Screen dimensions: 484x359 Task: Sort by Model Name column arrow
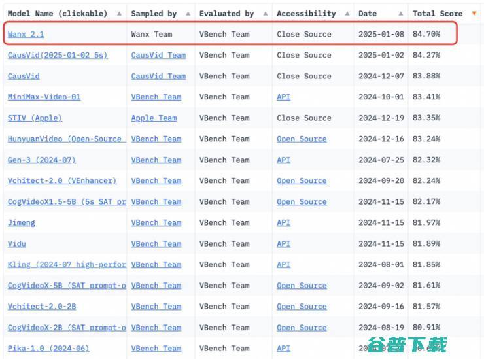[x=120, y=14]
